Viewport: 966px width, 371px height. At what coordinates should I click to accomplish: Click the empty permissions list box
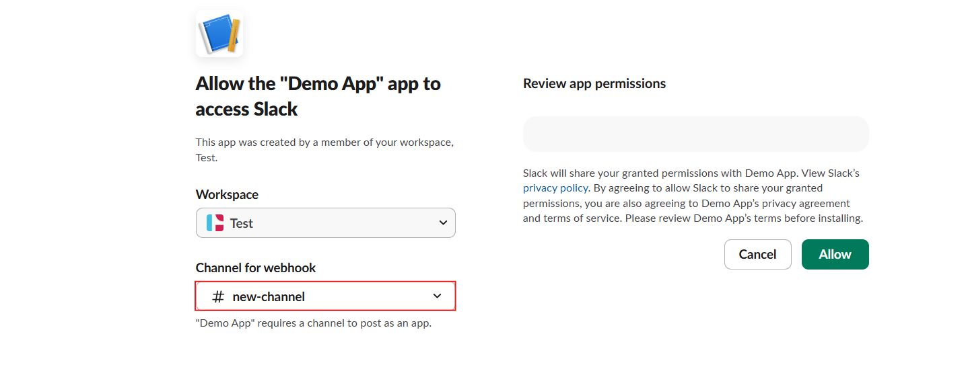click(695, 134)
